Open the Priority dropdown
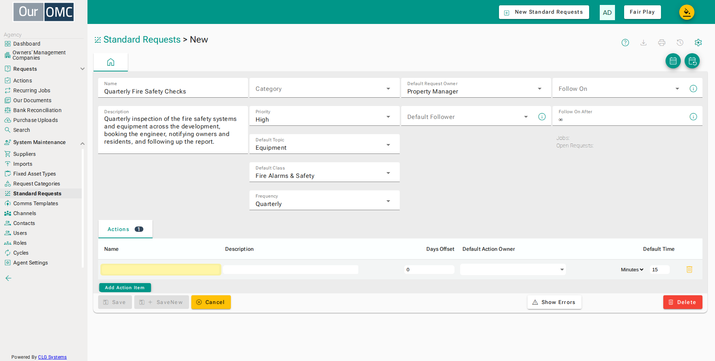The height and width of the screenshot is (361, 715). [x=324, y=116]
